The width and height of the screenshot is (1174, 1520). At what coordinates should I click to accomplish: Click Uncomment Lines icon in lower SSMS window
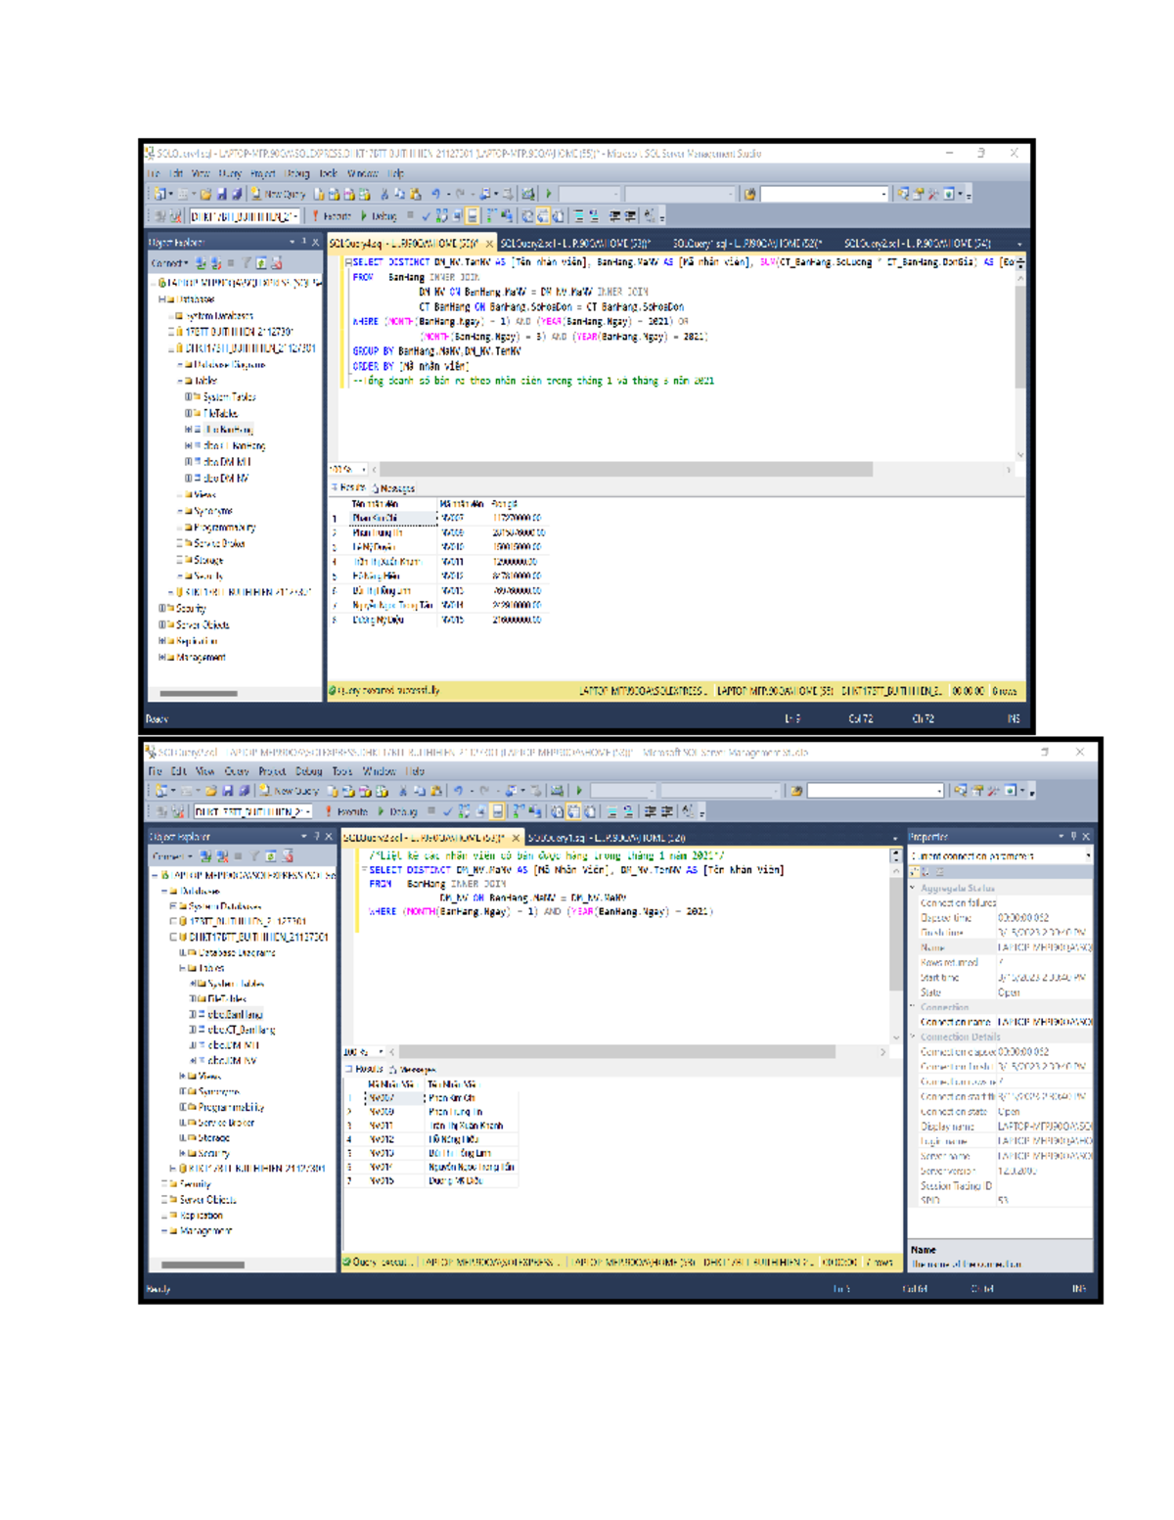[x=627, y=811]
